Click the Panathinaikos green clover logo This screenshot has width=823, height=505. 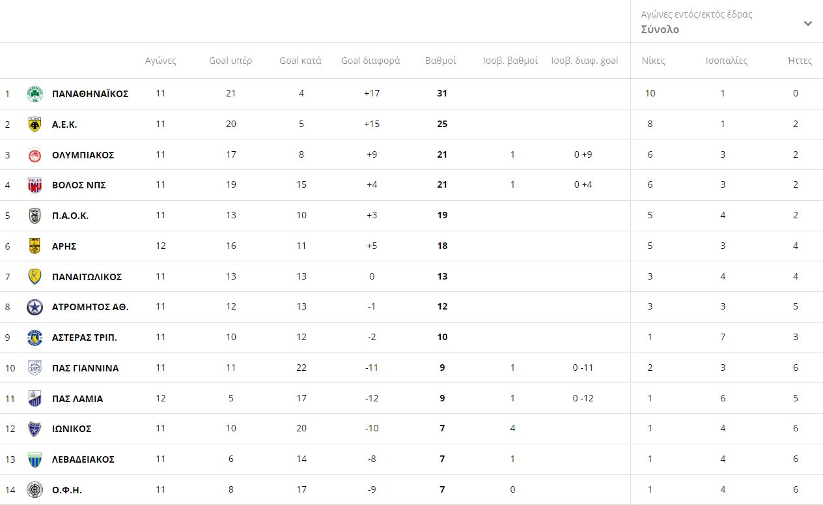click(35, 94)
